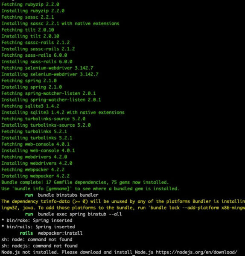This screenshot has height=256, width=245.
Task: Click the line 'Fetching tilt 2.0.10'
Action: tap(28, 30)
